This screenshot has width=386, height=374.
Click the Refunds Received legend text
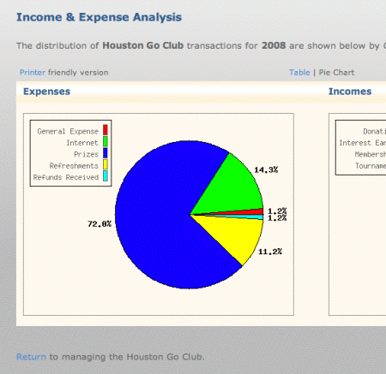pos(66,177)
